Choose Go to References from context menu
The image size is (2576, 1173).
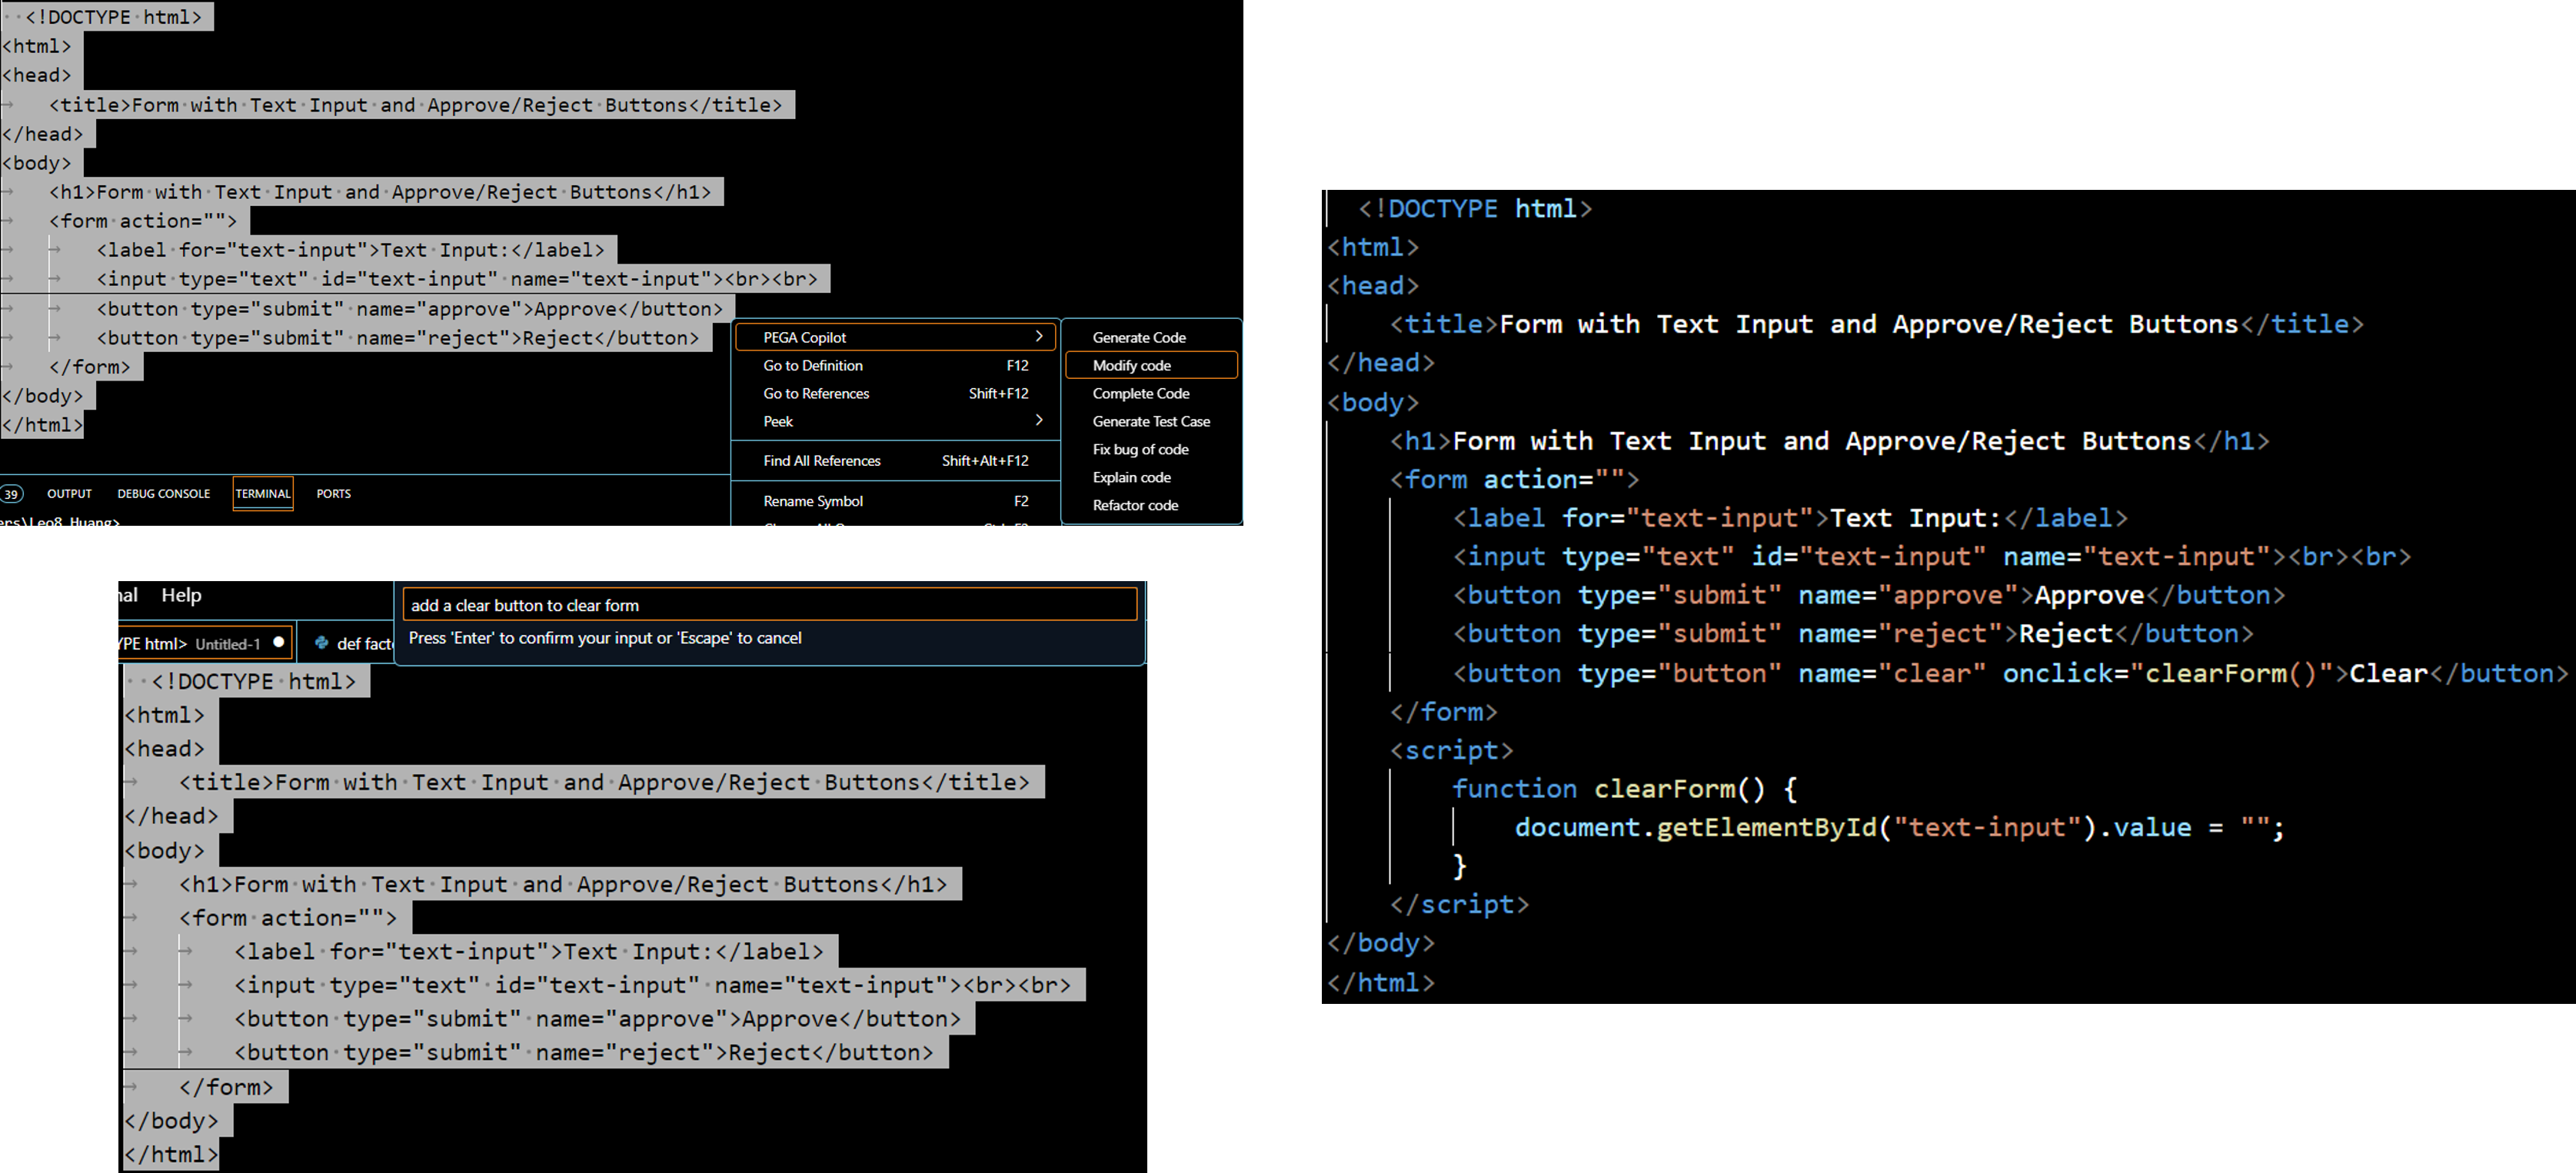point(895,393)
